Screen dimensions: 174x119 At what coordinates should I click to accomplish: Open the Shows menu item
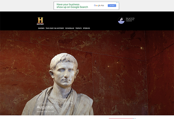(x=41, y=28)
